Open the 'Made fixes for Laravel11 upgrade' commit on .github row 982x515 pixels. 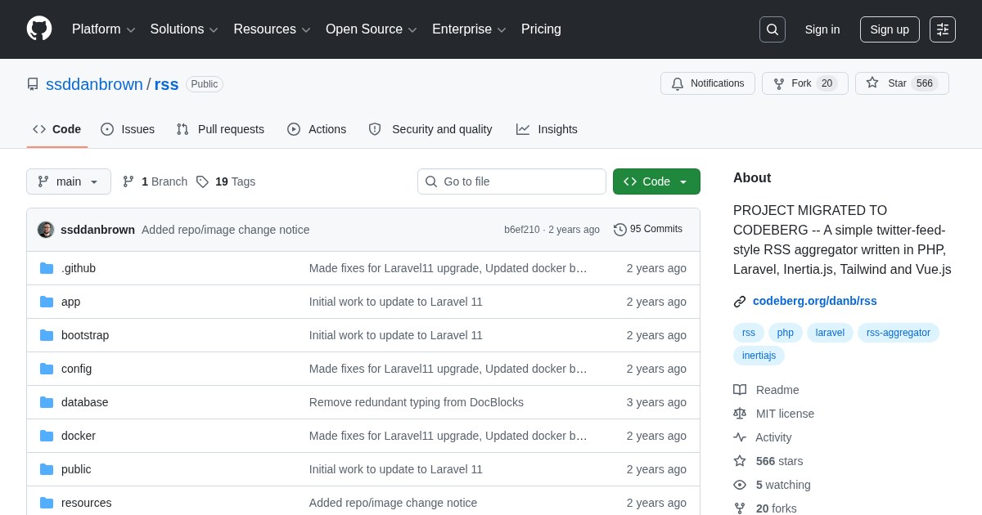(x=448, y=268)
